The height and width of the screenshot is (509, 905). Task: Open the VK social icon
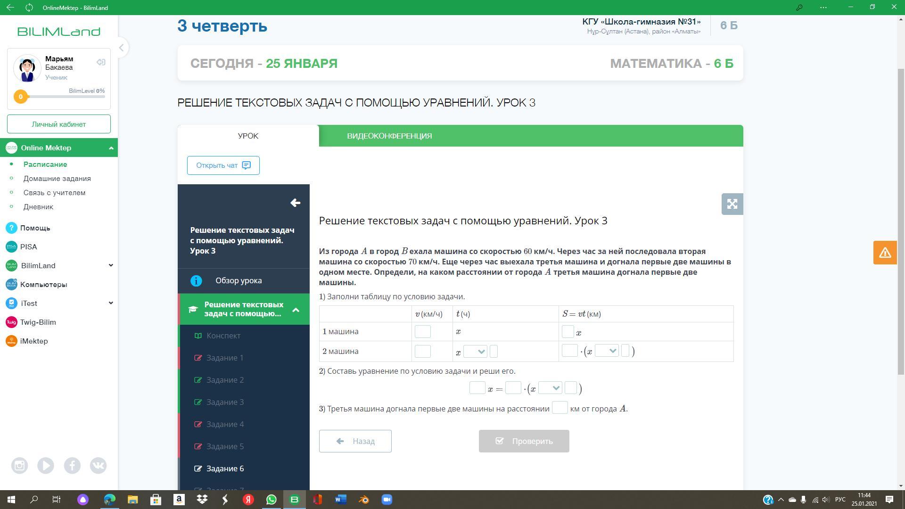[98, 466]
